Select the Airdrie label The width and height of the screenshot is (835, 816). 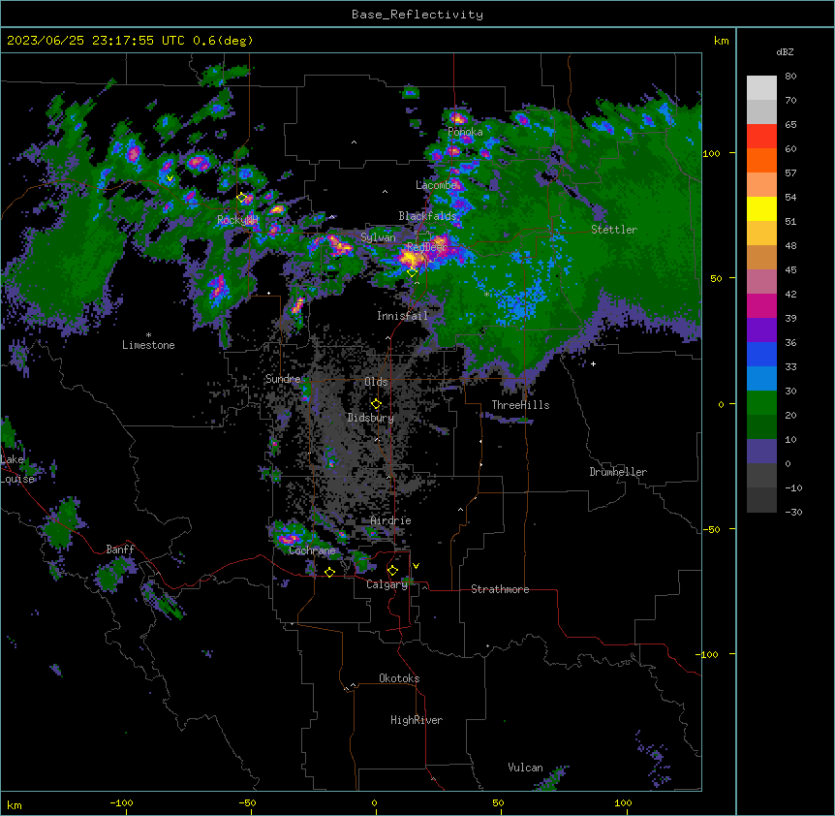[391, 520]
